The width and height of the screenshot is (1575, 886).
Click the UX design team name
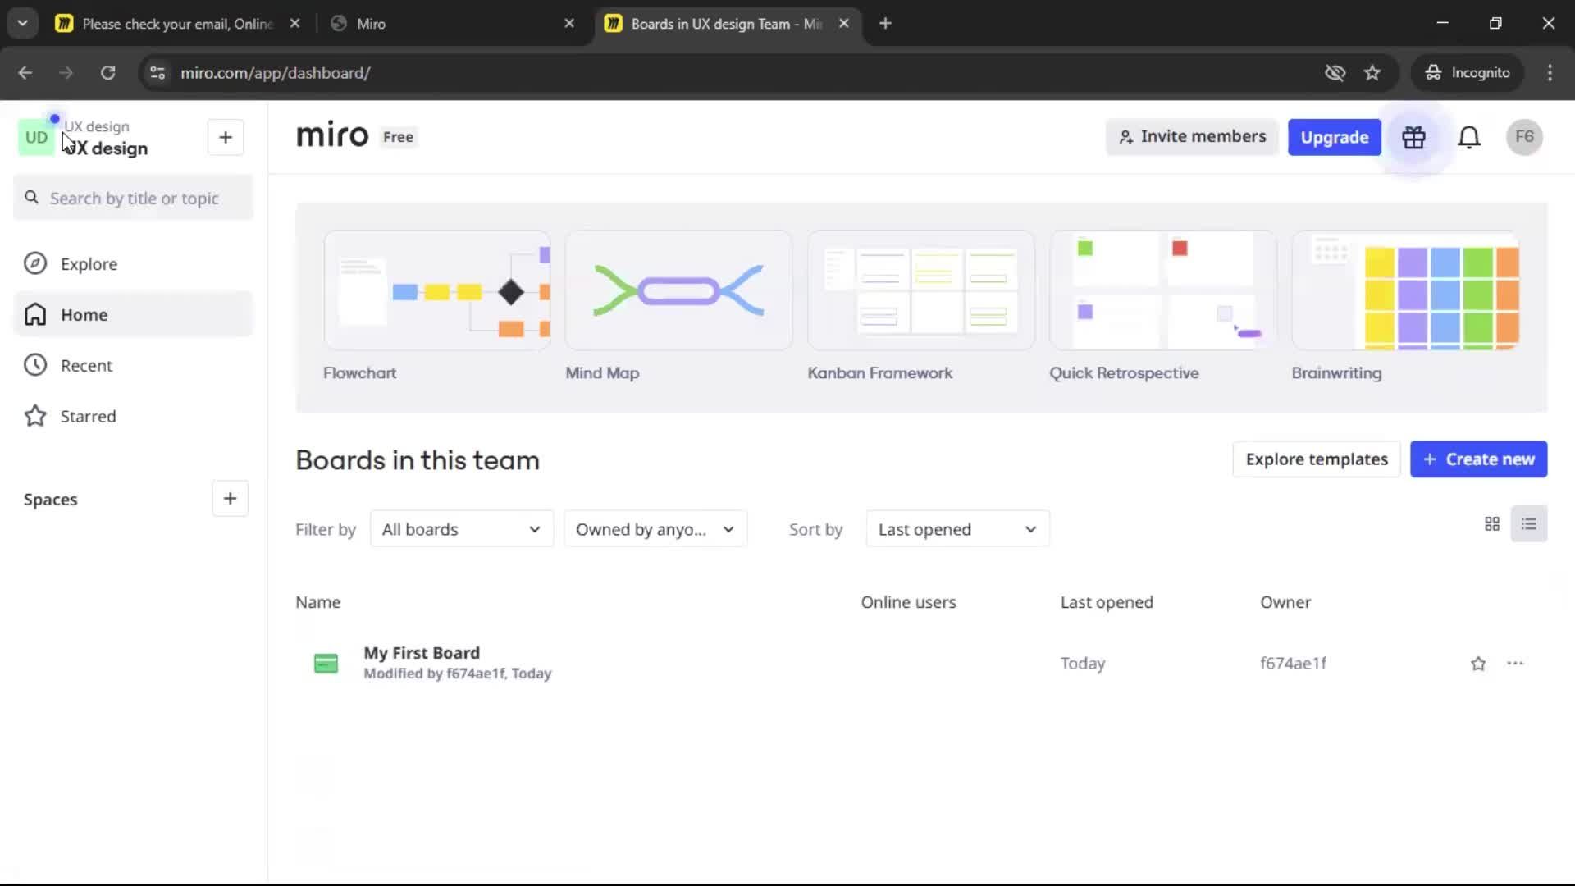pos(106,148)
